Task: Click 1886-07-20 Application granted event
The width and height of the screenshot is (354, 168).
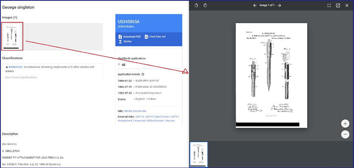Action: 139,81
